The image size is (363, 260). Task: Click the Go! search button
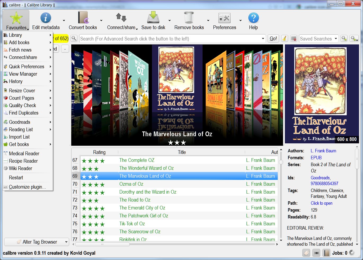(x=273, y=39)
